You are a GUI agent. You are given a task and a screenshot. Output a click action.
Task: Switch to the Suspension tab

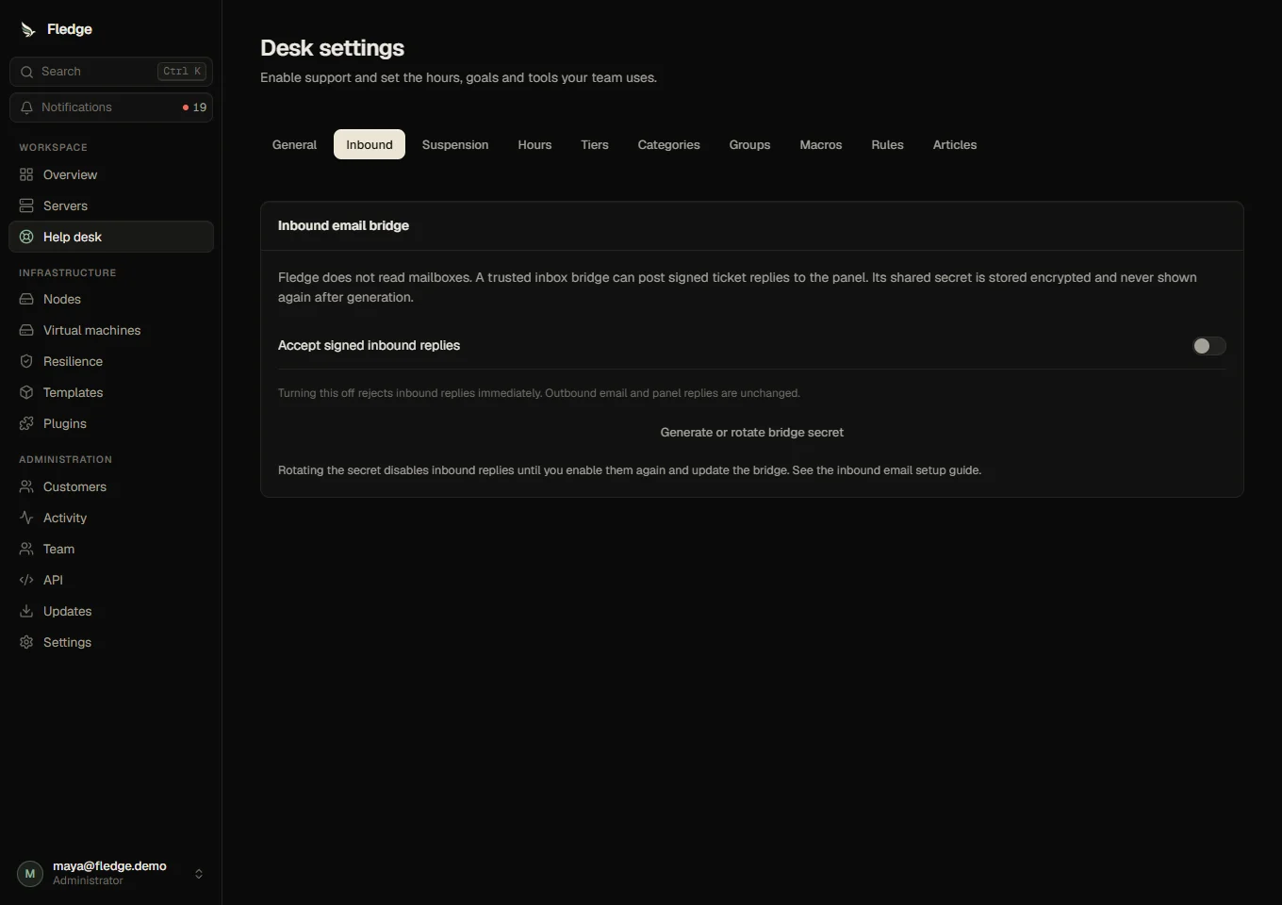[x=455, y=144]
